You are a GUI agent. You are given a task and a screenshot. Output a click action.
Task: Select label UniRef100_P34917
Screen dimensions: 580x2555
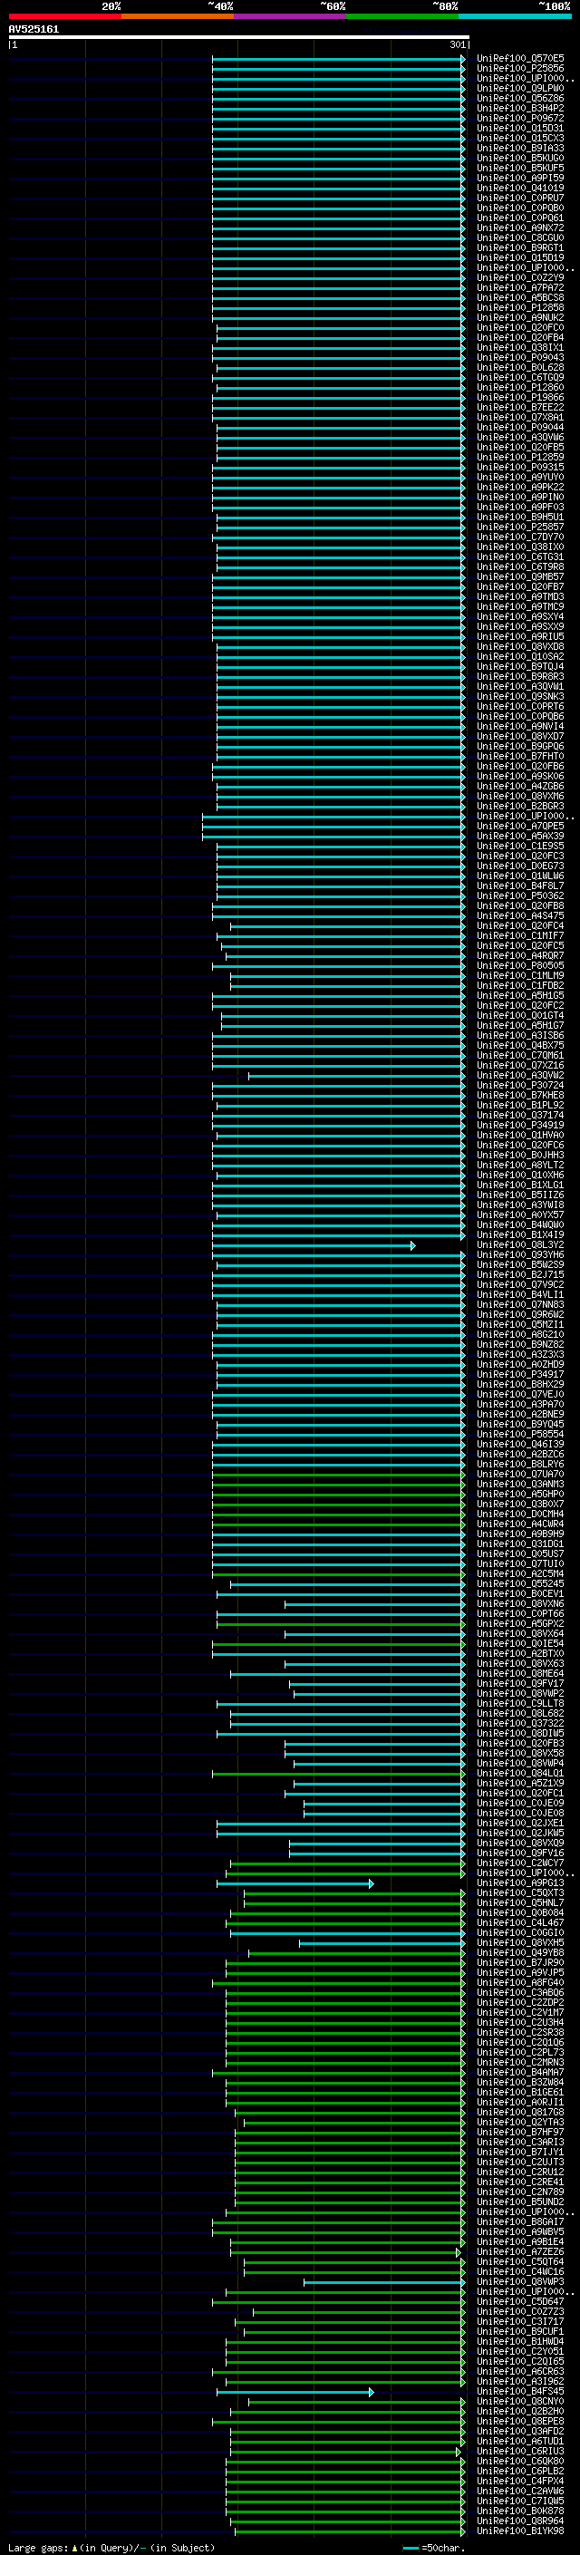point(519,1374)
